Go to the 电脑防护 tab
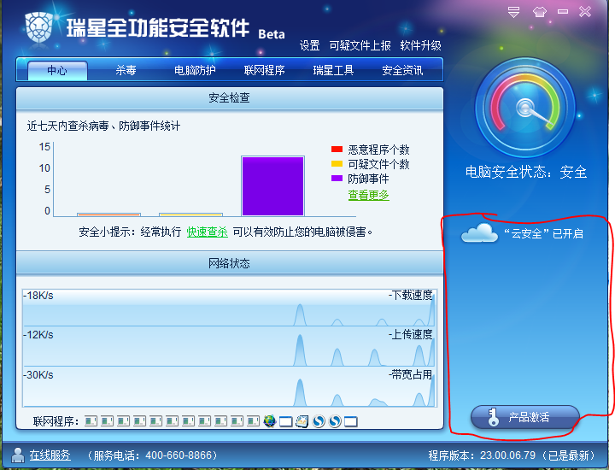This screenshot has width=615, height=470. click(x=195, y=71)
